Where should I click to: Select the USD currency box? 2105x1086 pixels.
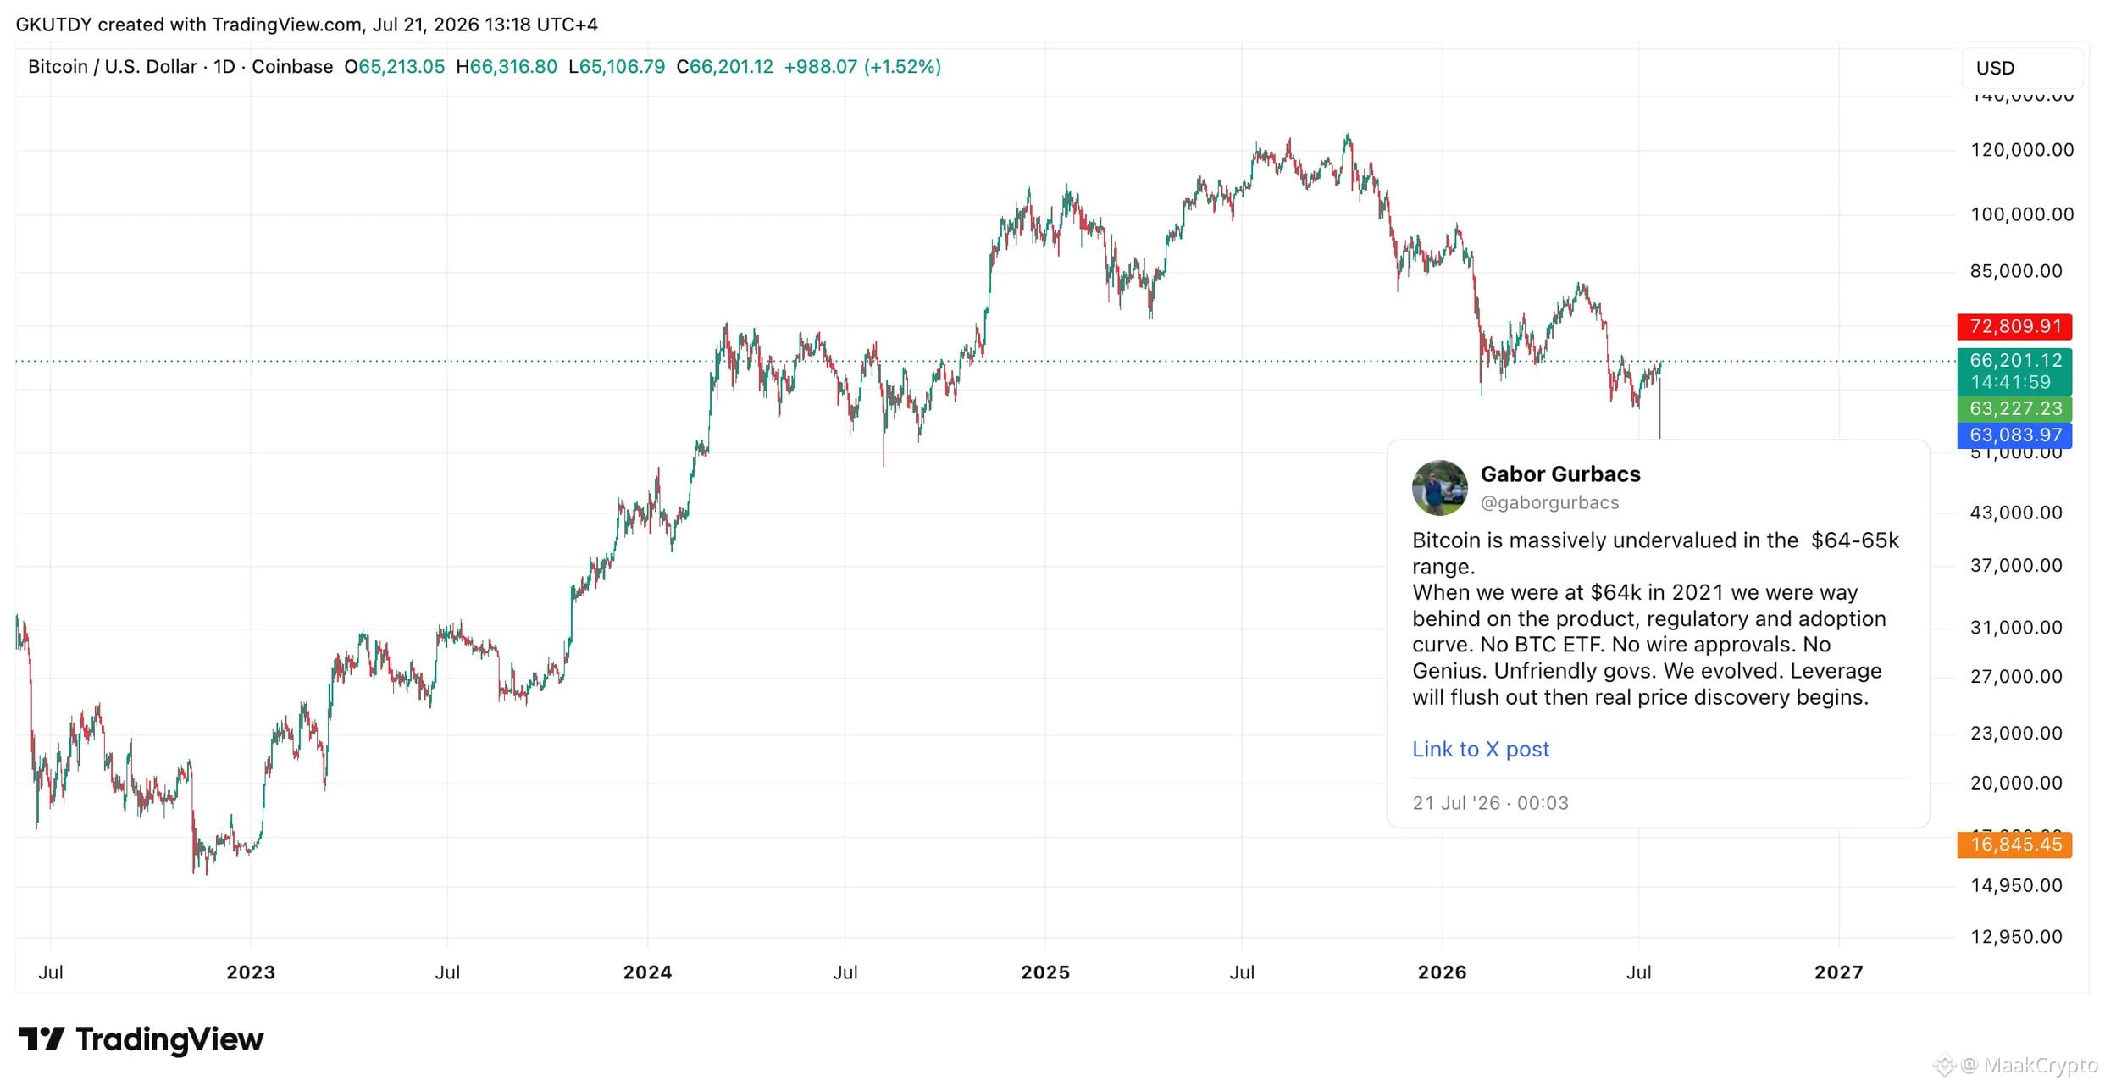tap(2021, 68)
